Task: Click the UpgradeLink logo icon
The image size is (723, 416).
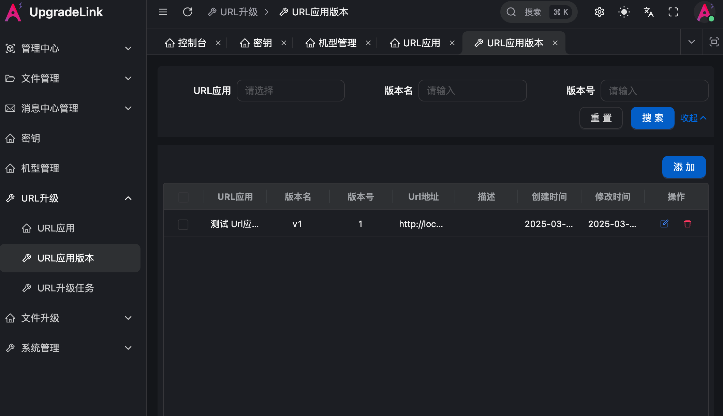Action: [x=13, y=12]
